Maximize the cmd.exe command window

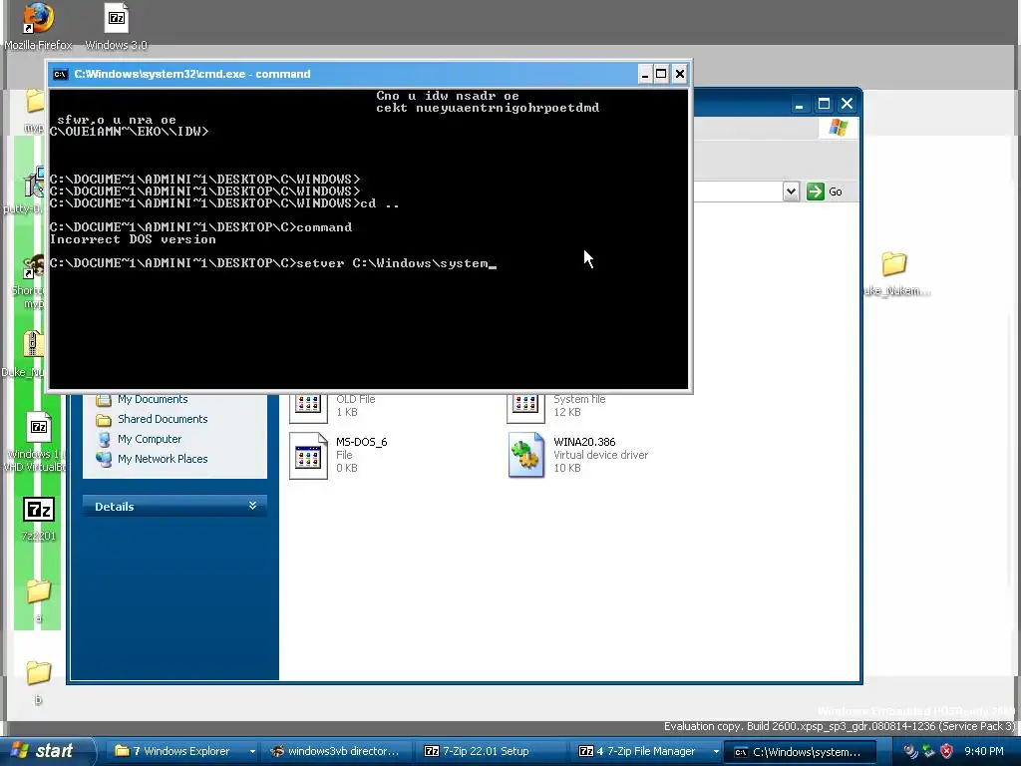point(662,74)
